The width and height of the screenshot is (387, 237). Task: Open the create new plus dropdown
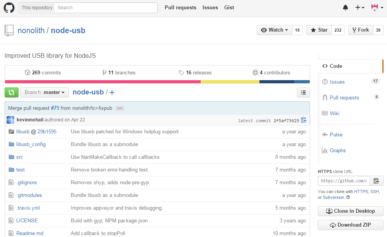(x=360, y=8)
